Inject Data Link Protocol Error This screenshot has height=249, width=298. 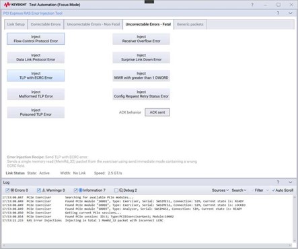tap(36, 57)
